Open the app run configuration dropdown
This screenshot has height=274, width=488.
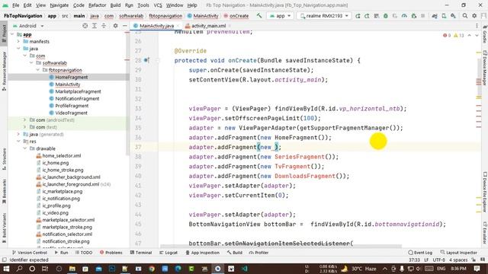(x=280, y=16)
